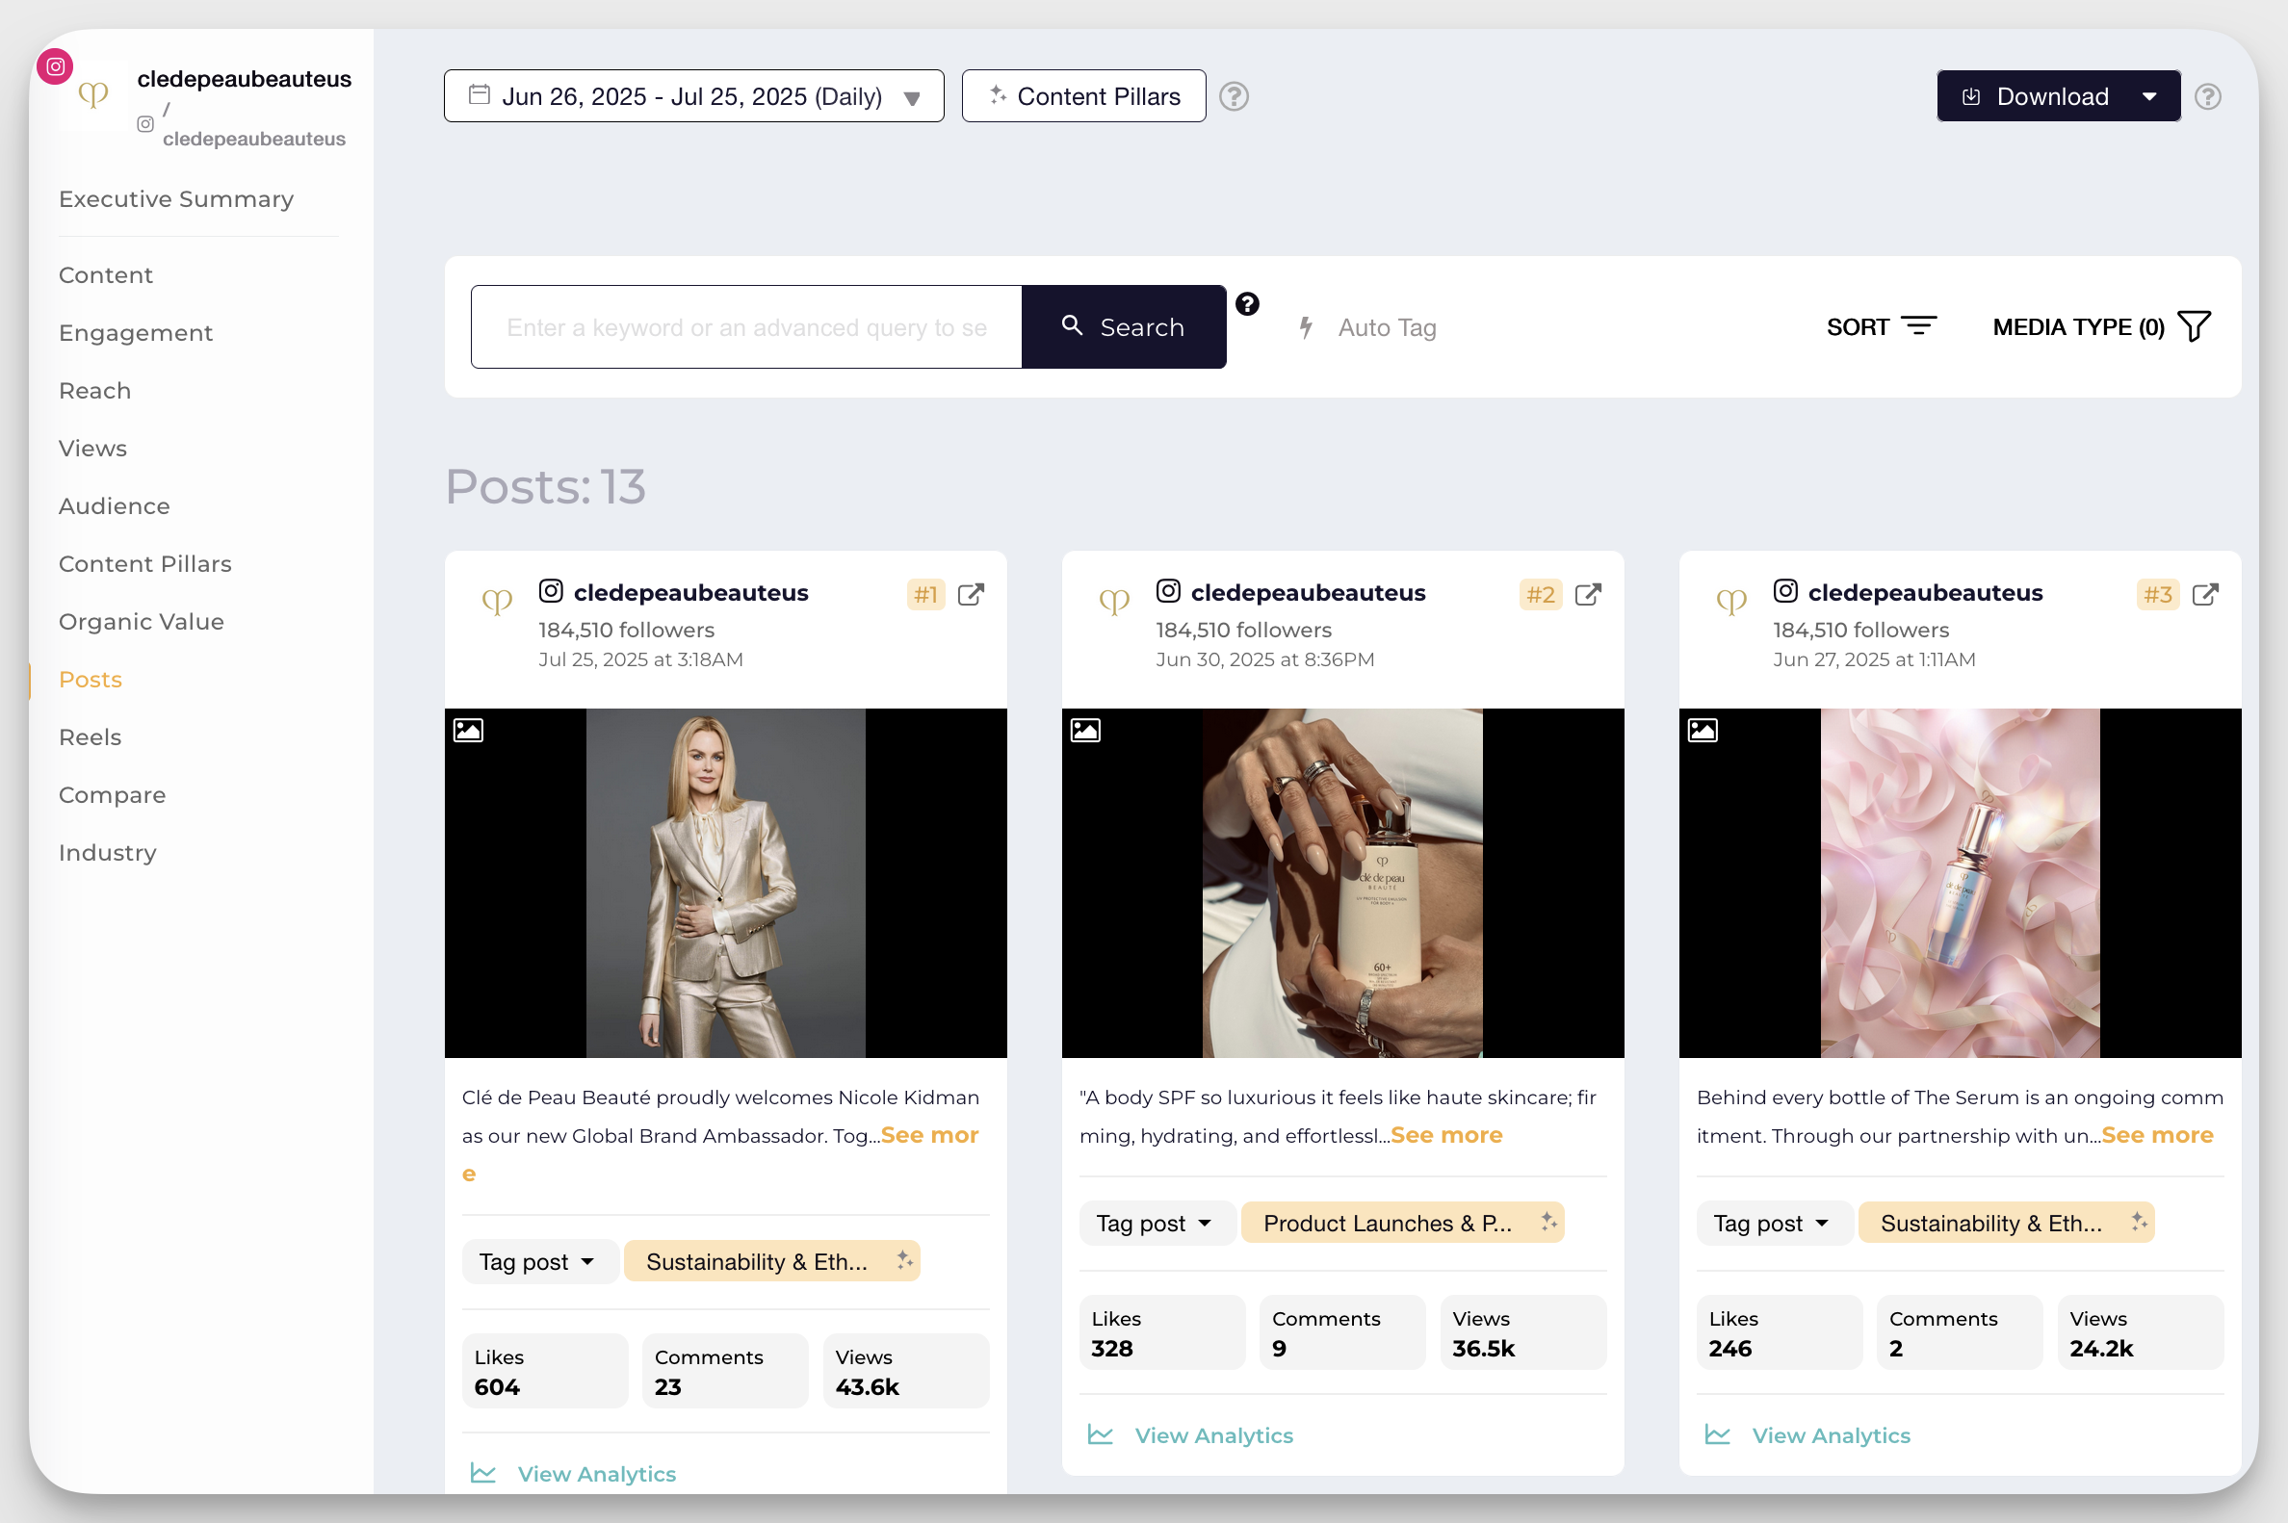Expand See more on body SPF caption
This screenshot has width=2288, height=1523.
pos(1445,1135)
